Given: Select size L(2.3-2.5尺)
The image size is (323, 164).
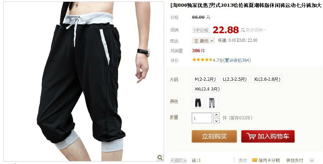Looking at the screenshot, I should [235, 79].
